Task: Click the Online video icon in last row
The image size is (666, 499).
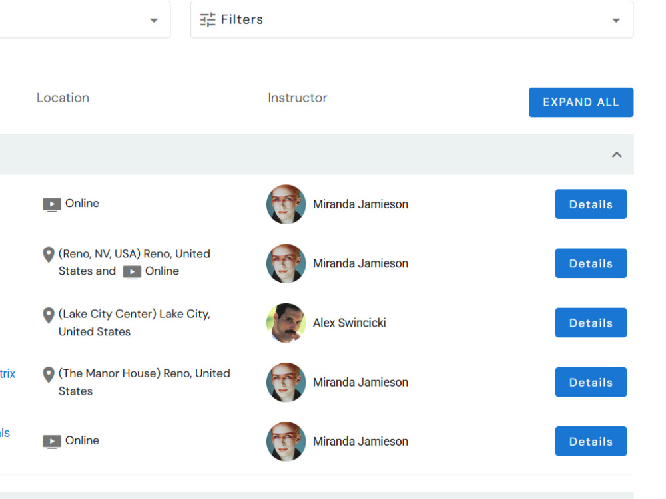Action: point(52,441)
